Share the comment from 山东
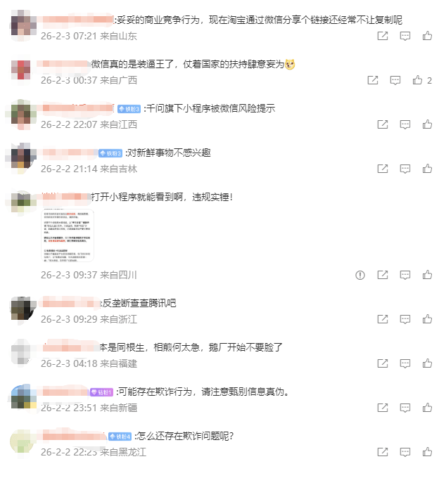The width and height of the screenshot is (439, 478). pos(383,36)
